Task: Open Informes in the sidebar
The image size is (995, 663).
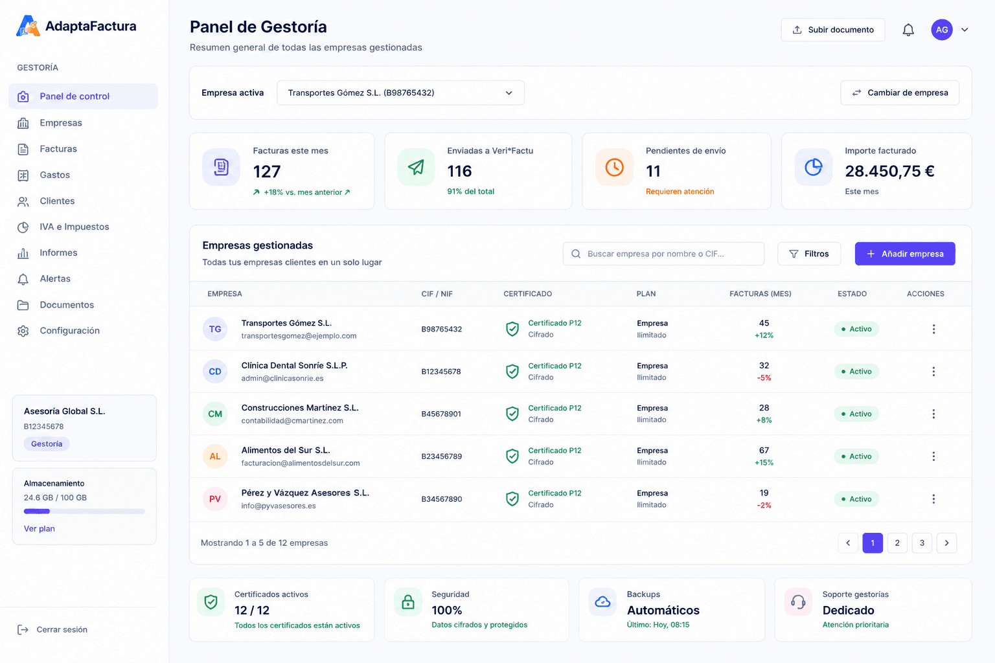Action: 83,253
